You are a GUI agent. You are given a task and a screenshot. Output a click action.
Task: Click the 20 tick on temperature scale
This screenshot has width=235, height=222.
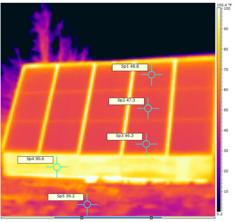tap(226, 171)
